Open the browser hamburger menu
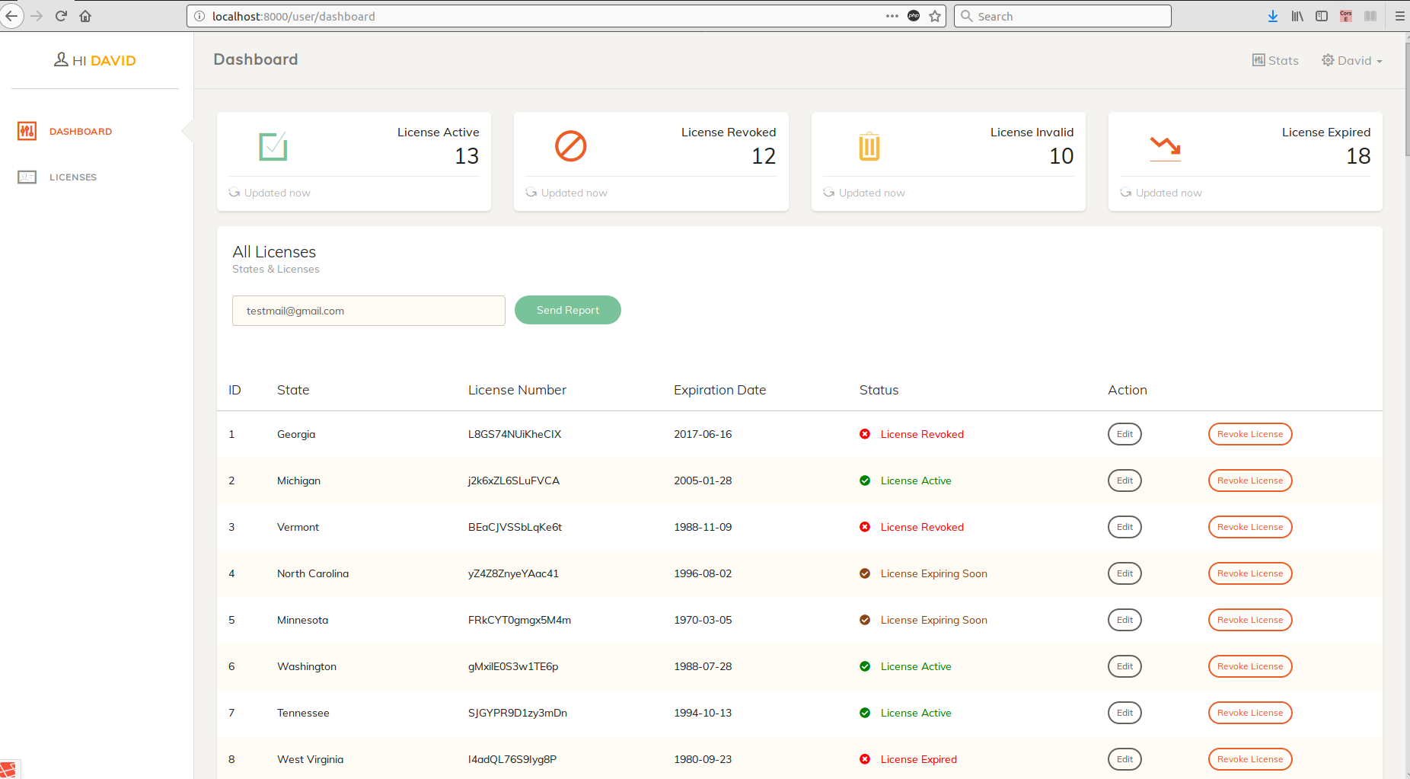The width and height of the screenshot is (1410, 779). (x=1399, y=16)
